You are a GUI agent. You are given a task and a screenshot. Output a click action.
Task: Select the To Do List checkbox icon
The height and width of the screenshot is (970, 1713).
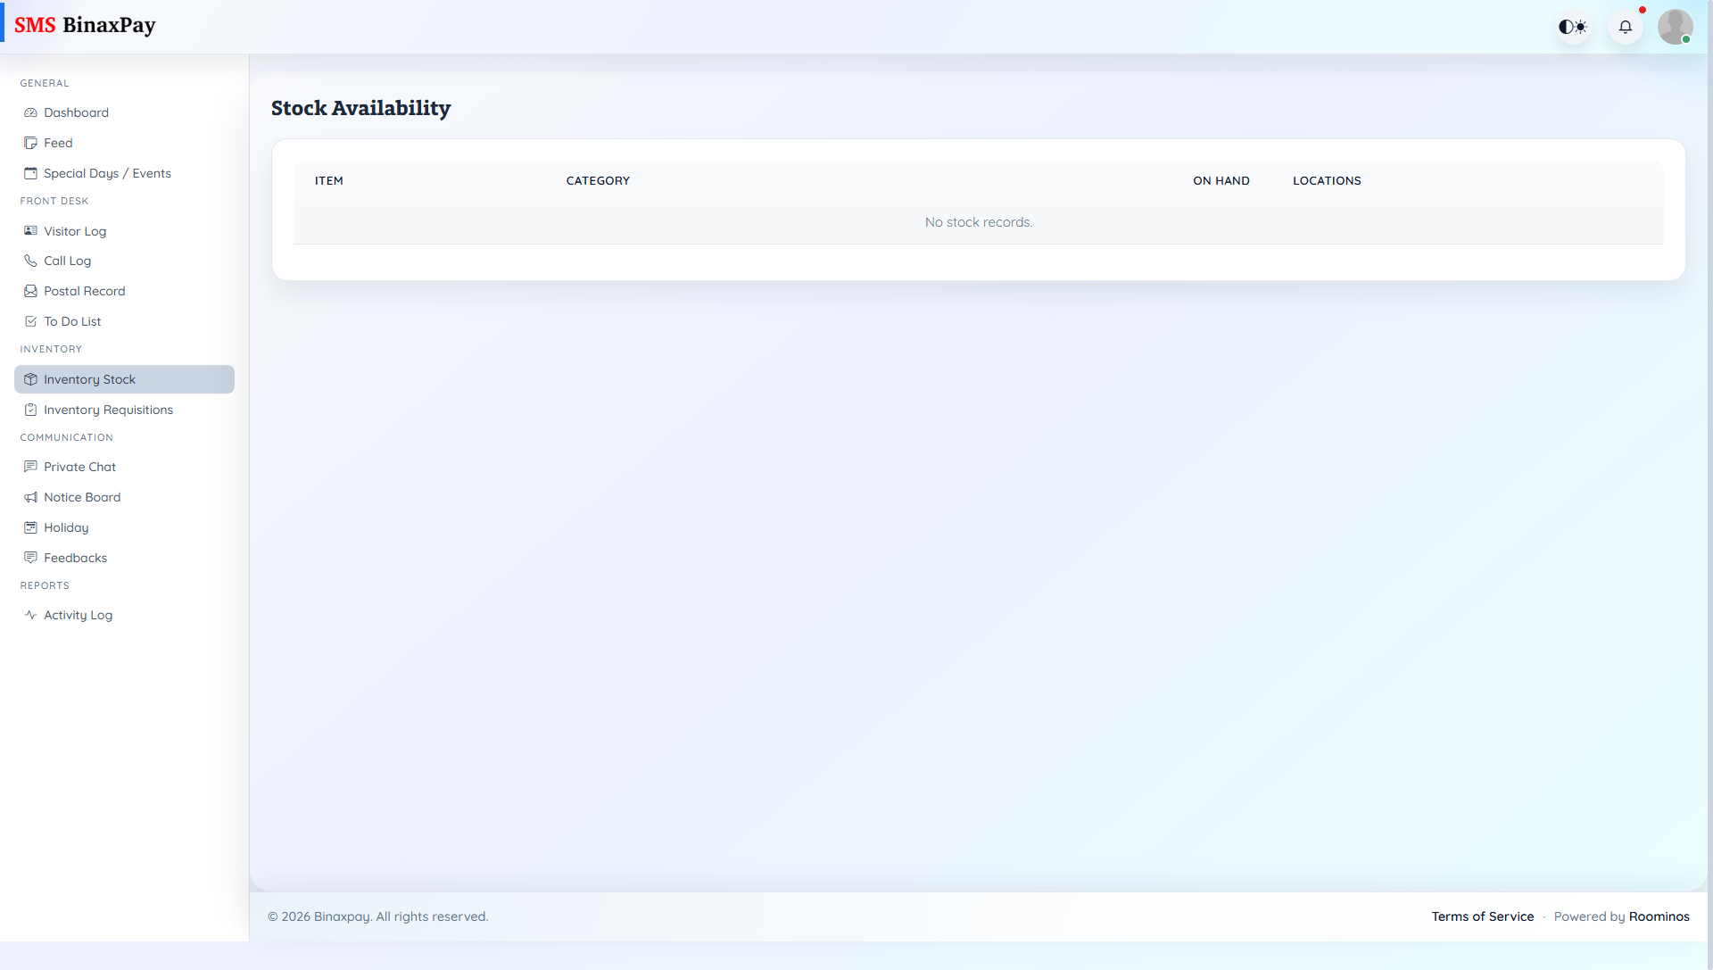pyautogui.click(x=30, y=321)
